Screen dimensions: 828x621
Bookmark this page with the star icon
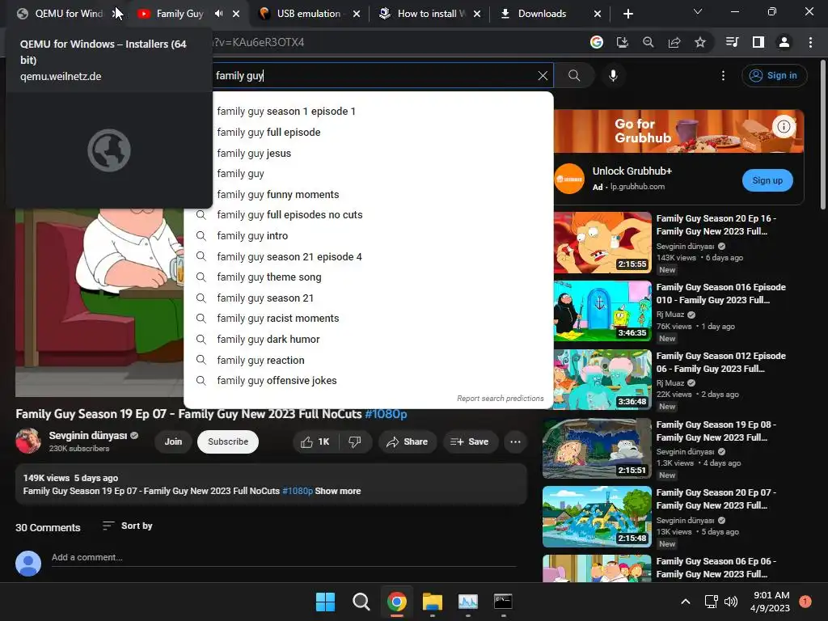[x=700, y=42]
